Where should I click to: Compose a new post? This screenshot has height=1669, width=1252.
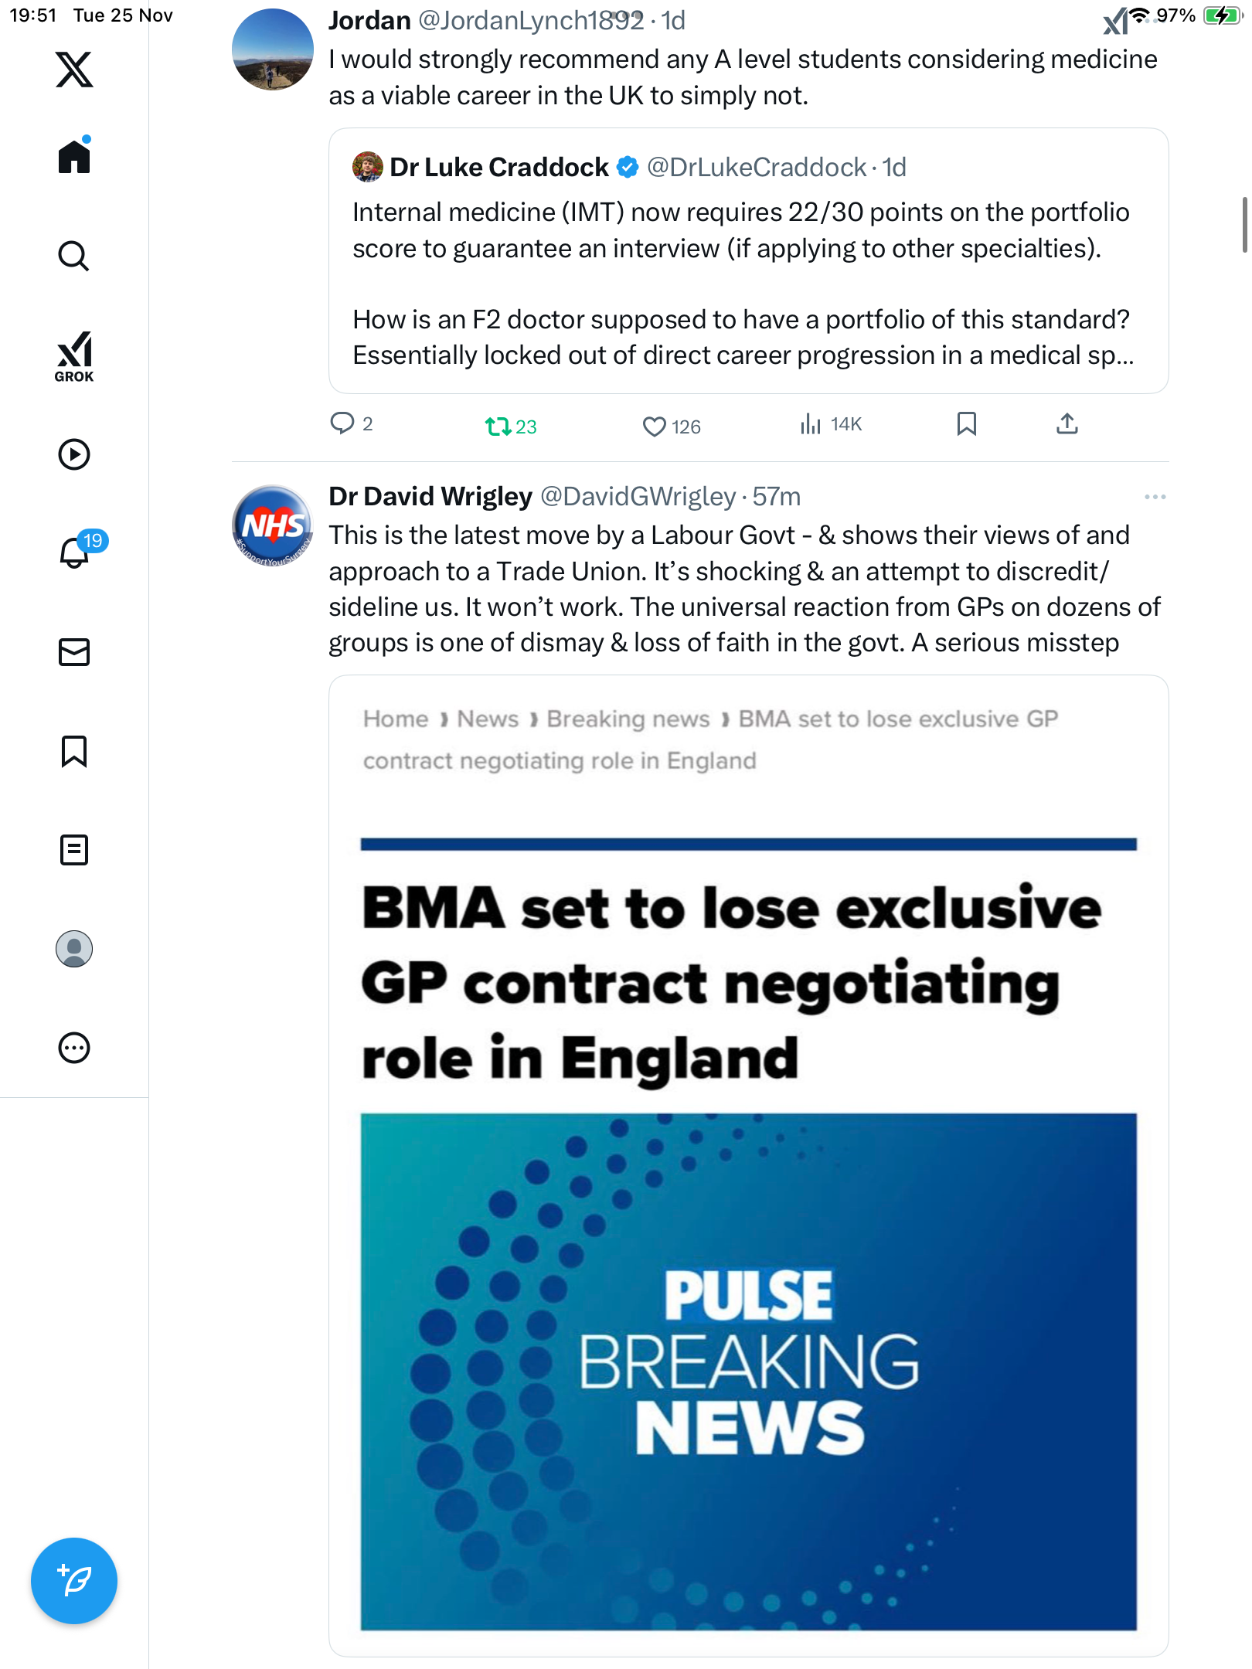[x=74, y=1581]
